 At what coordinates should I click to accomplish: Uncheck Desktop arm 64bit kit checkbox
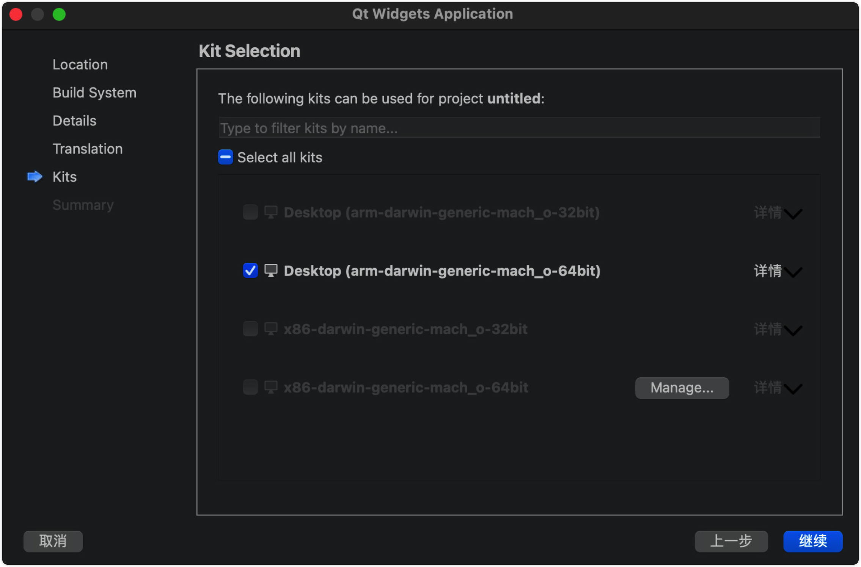pos(250,271)
